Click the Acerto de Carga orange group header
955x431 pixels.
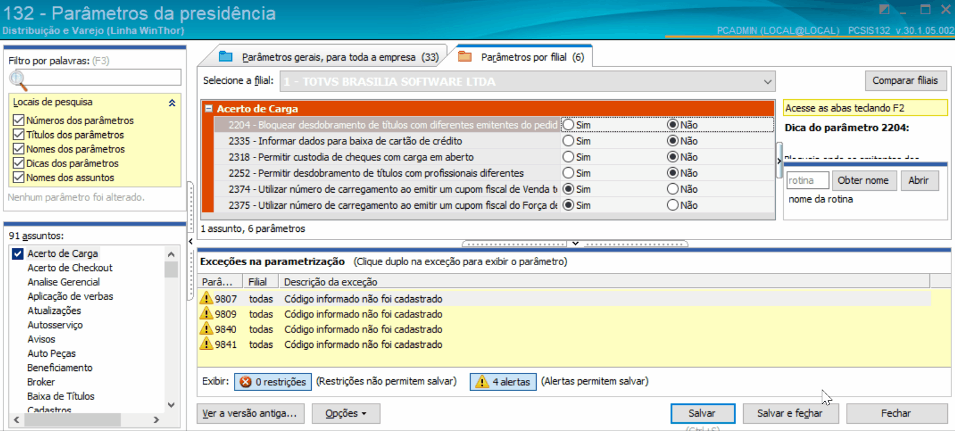pos(488,109)
